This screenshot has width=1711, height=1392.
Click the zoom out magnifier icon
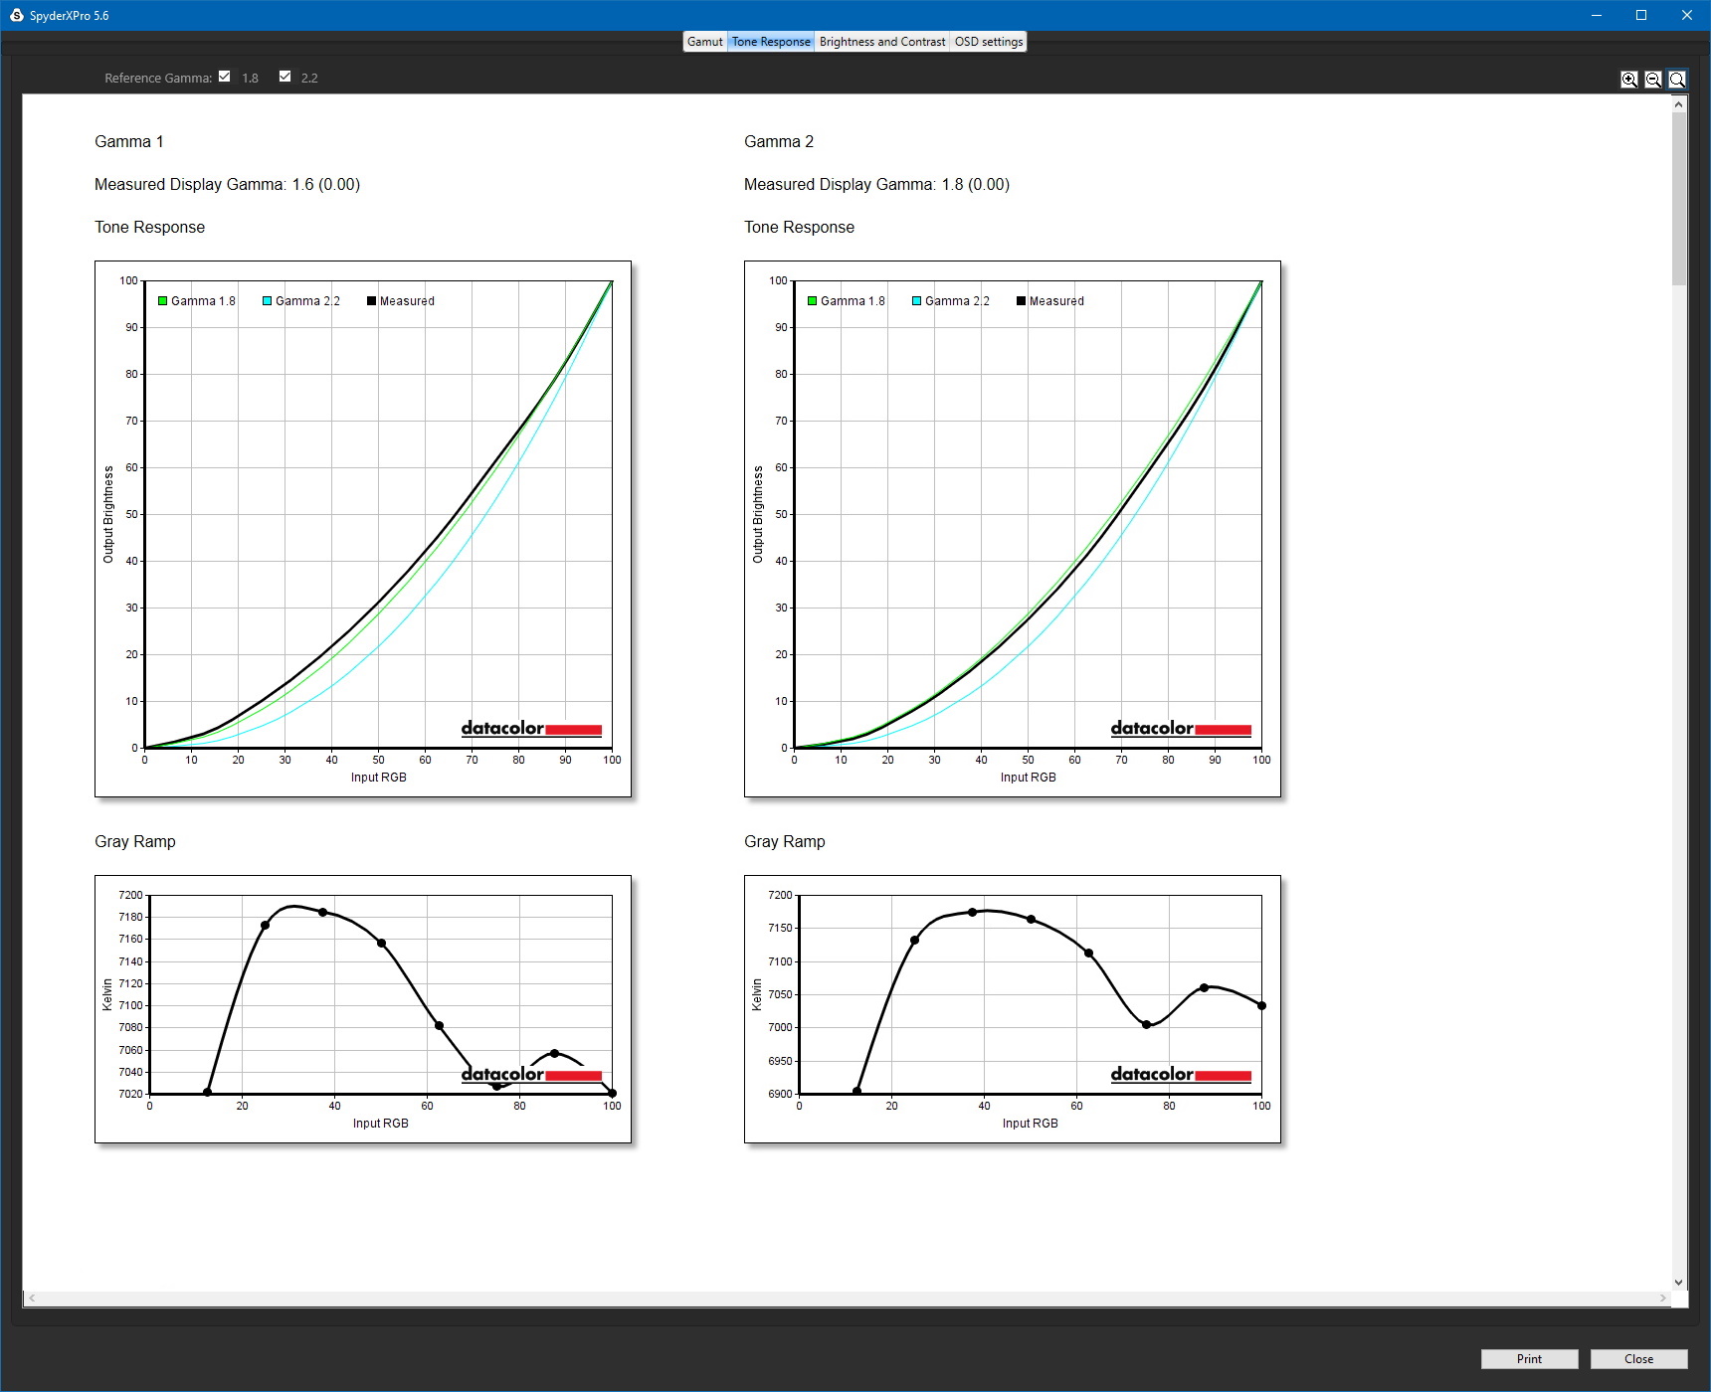1652,80
